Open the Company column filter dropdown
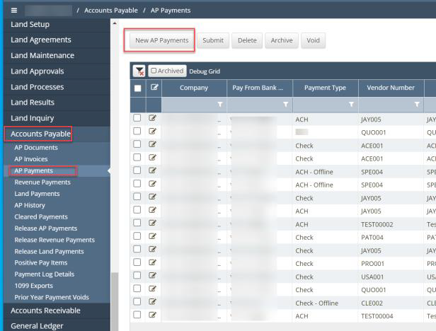The width and height of the screenshot is (436, 331). pos(220,105)
